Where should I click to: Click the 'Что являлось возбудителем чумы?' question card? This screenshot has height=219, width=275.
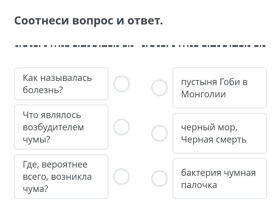point(61,127)
